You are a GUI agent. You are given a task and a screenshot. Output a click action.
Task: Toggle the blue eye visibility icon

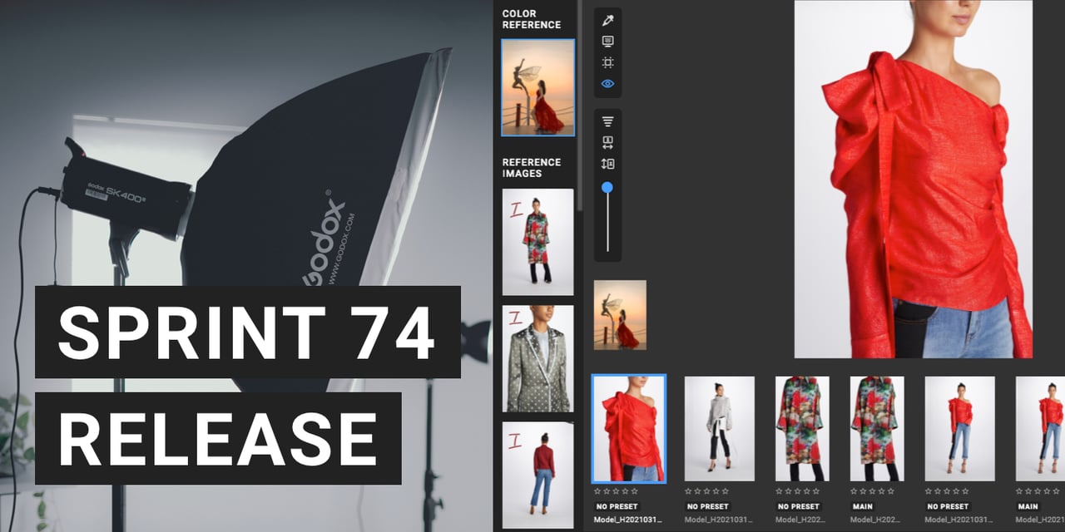coord(607,84)
